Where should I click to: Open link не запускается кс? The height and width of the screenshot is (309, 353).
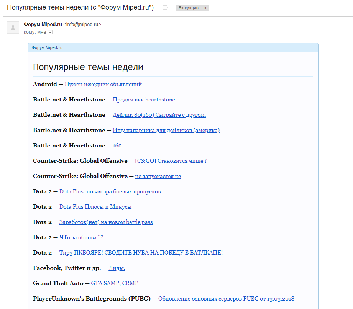coord(158,176)
